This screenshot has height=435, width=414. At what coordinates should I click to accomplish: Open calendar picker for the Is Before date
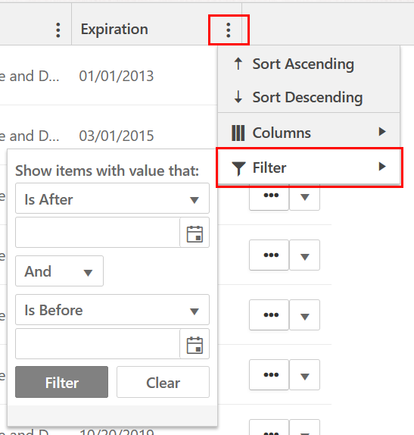(195, 344)
